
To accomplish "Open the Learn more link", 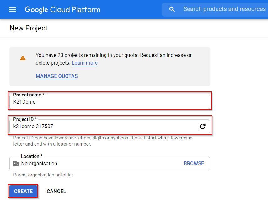I will 84,63.
